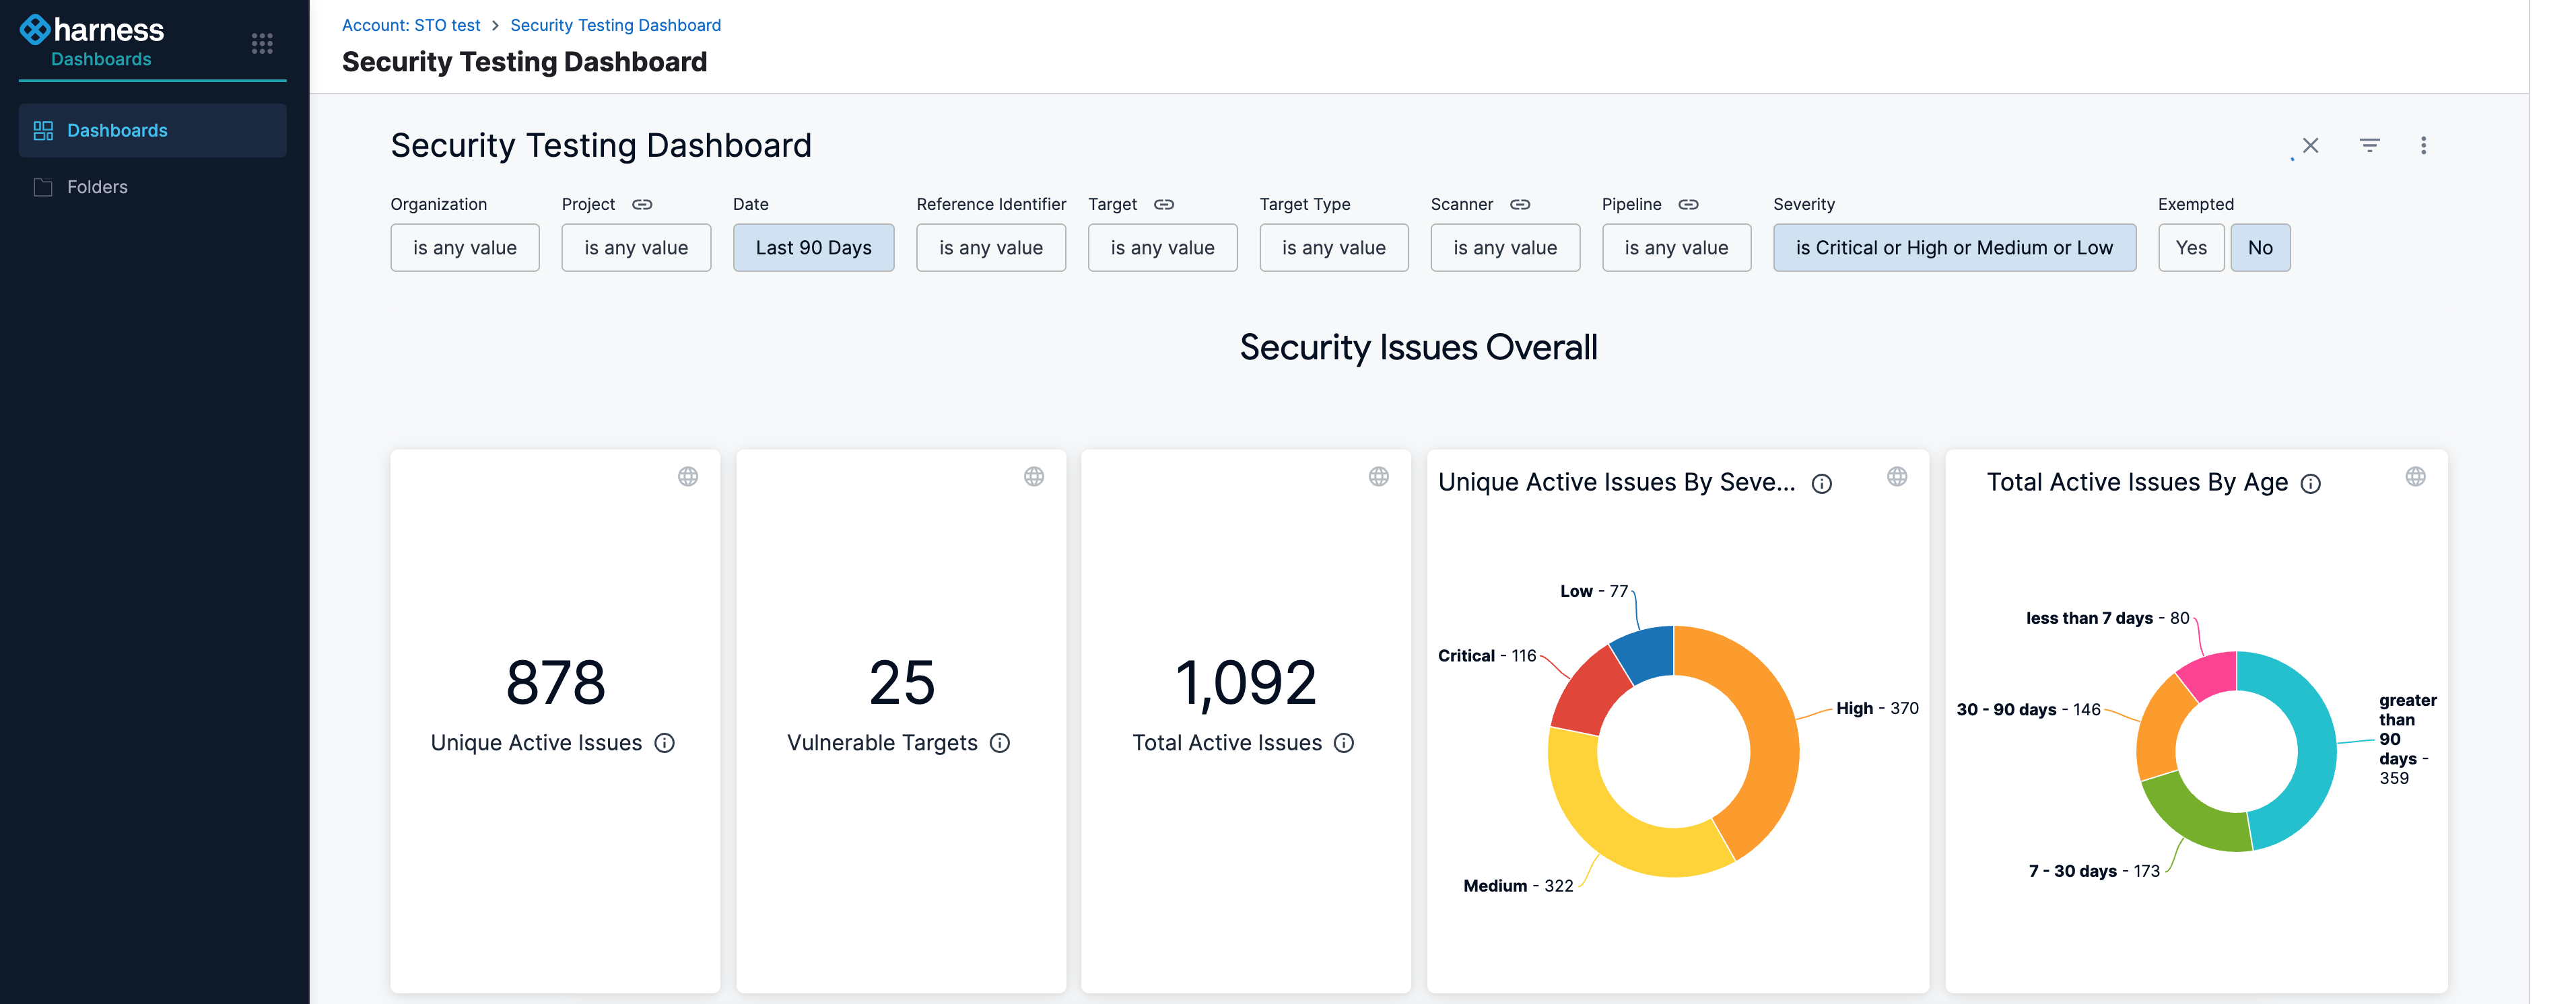Click the link icon next to Project filter

642,205
